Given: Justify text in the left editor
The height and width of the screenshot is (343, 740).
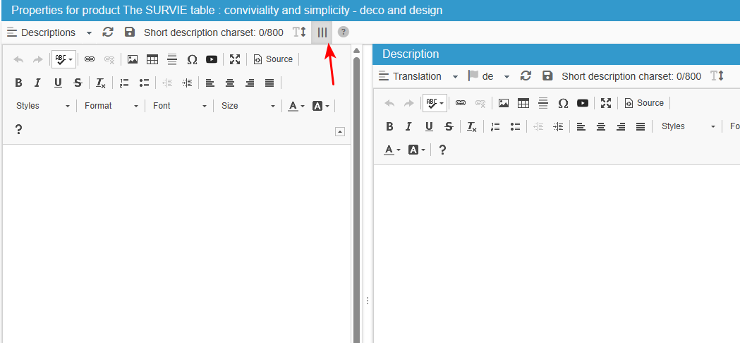Looking at the screenshot, I should tap(269, 83).
